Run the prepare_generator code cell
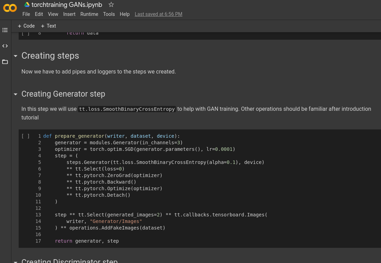Image resolution: width=381 pixels, height=263 pixels. tap(26, 136)
